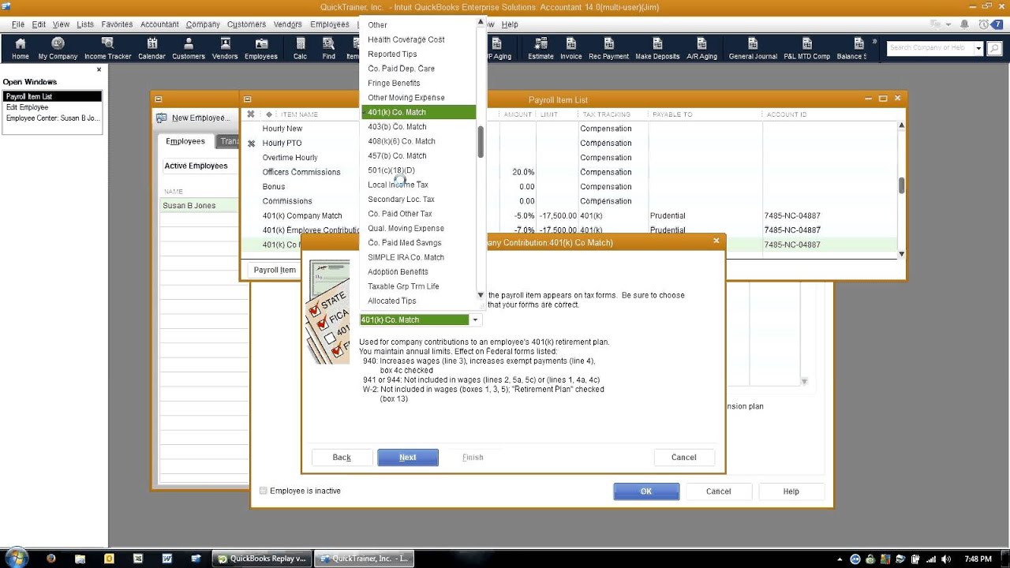This screenshot has height=568, width=1010.
Task: Run the A/R Aging report icon
Action: [701, 48]
